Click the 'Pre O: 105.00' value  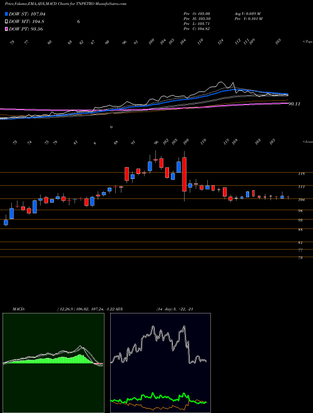pos(197,14)
